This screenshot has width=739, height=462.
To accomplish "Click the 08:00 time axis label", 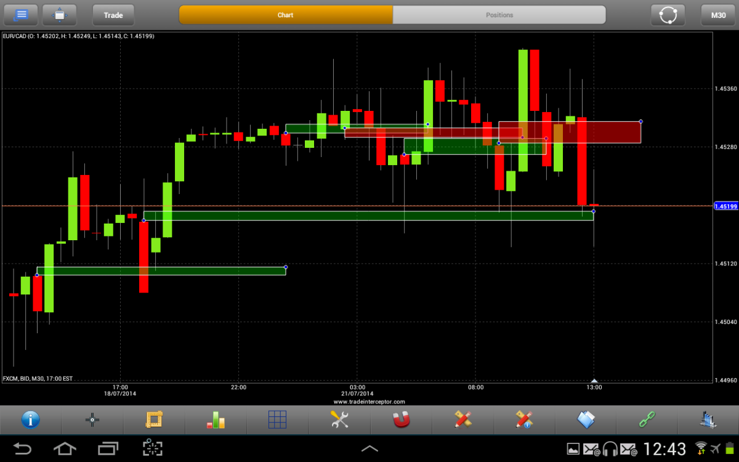I will click(475, 387).
